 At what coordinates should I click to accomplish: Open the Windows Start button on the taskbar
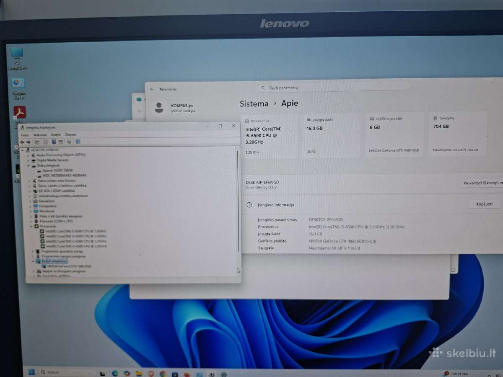[x=31, y=372]
